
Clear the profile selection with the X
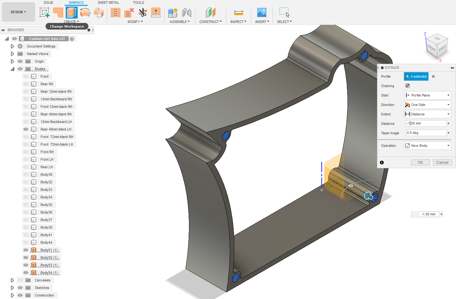coord(433,76)
